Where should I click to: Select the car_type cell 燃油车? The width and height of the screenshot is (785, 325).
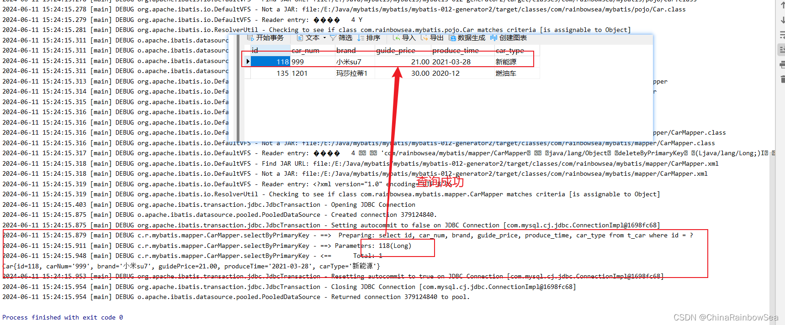(517, 73)
